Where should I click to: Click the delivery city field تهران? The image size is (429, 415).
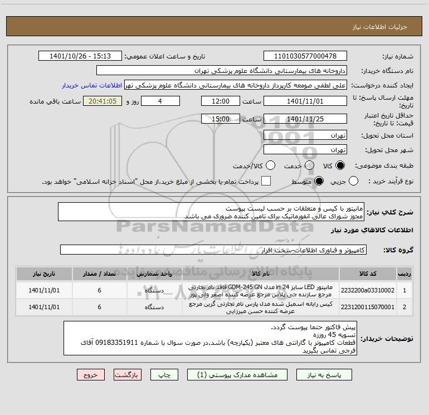(305, 150)
